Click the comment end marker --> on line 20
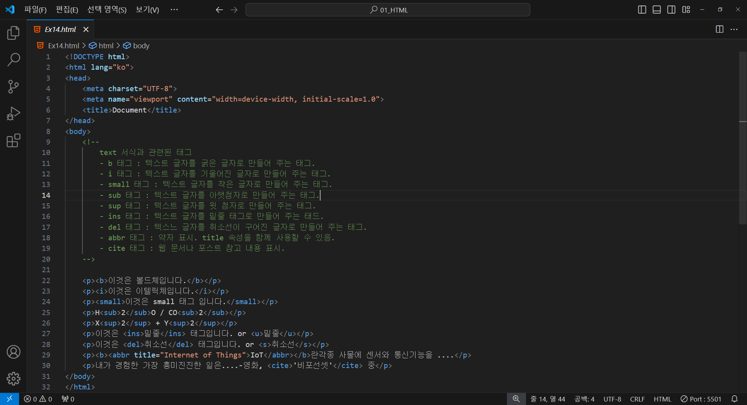747x405 pixels. [89, 259]
